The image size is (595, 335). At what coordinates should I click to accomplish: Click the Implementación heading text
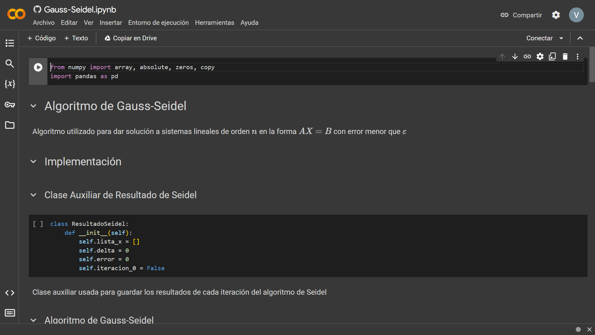pos(83,162)
